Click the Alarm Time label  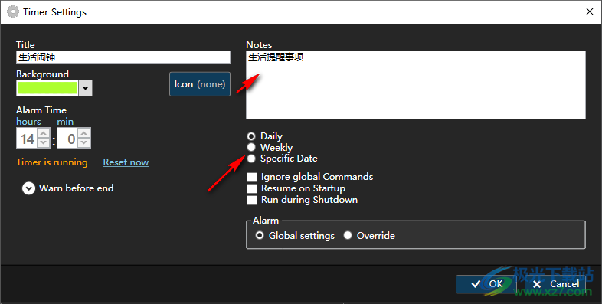(x=41, y=110)
